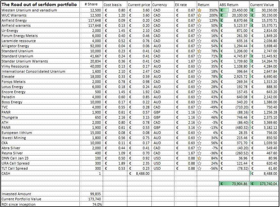
Task: Select the 3.16 EX rate cell
Action: click(x=186, y=128)
